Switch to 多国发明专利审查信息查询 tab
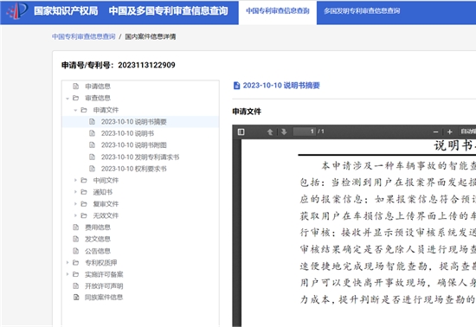The width and height of the screenshot is (476, 327). 362,11
